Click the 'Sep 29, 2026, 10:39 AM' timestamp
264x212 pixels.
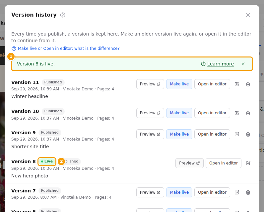tap(35, 89)
